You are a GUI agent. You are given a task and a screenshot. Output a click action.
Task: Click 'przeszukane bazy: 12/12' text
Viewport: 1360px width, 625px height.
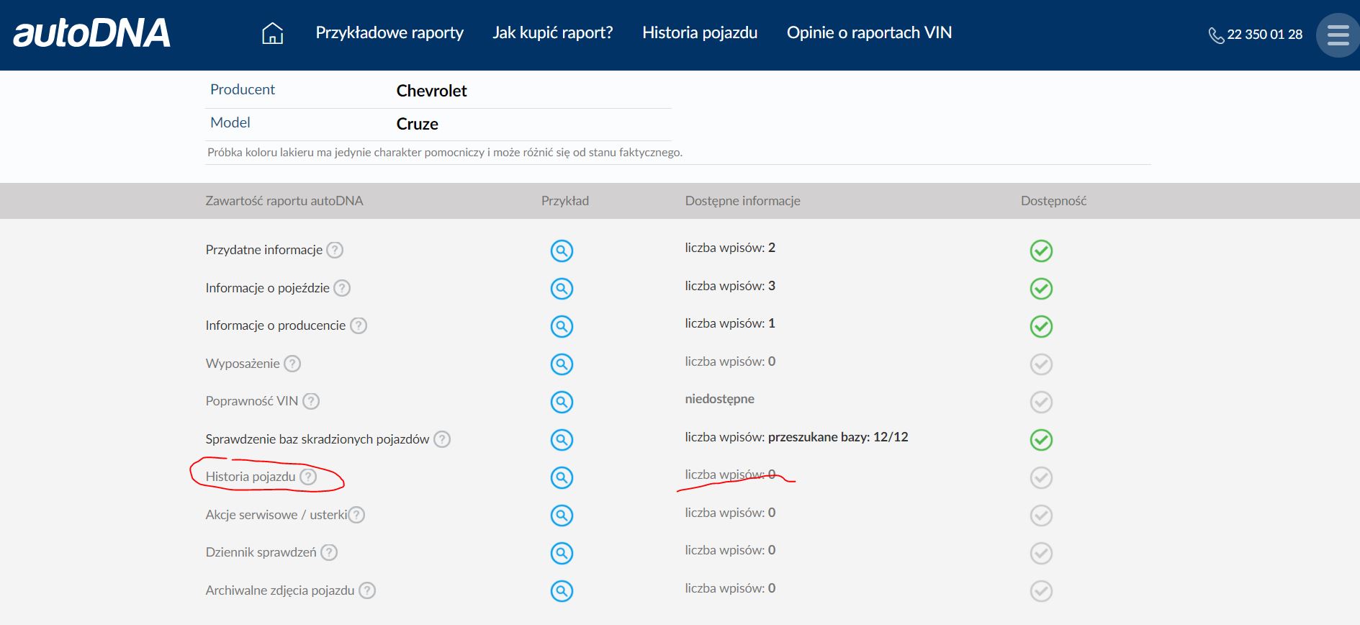(838, 437)
